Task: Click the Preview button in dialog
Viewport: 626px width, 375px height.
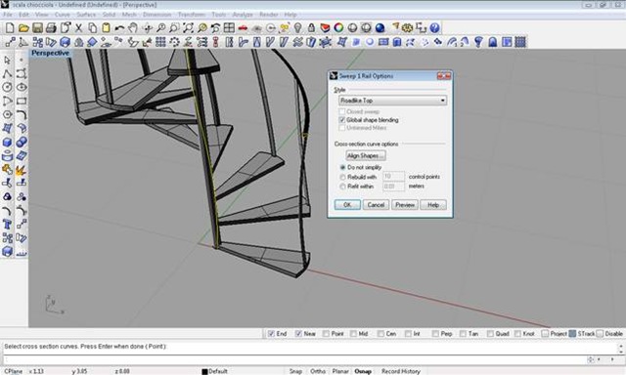Action: pyautogui.click(x=405, y=205)
